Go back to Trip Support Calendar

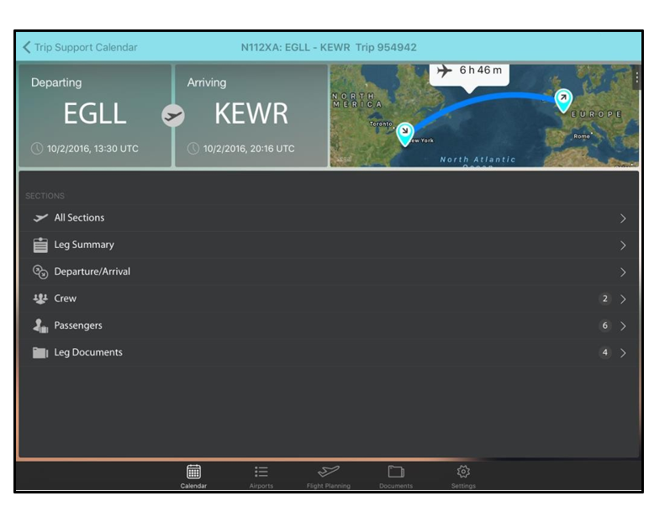(x=80, y=48)
